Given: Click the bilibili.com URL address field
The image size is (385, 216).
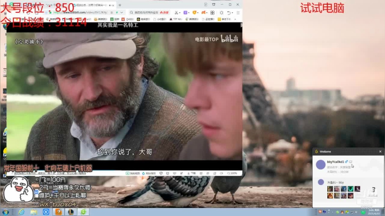Looking at the screenshot, I should (81, 12).
